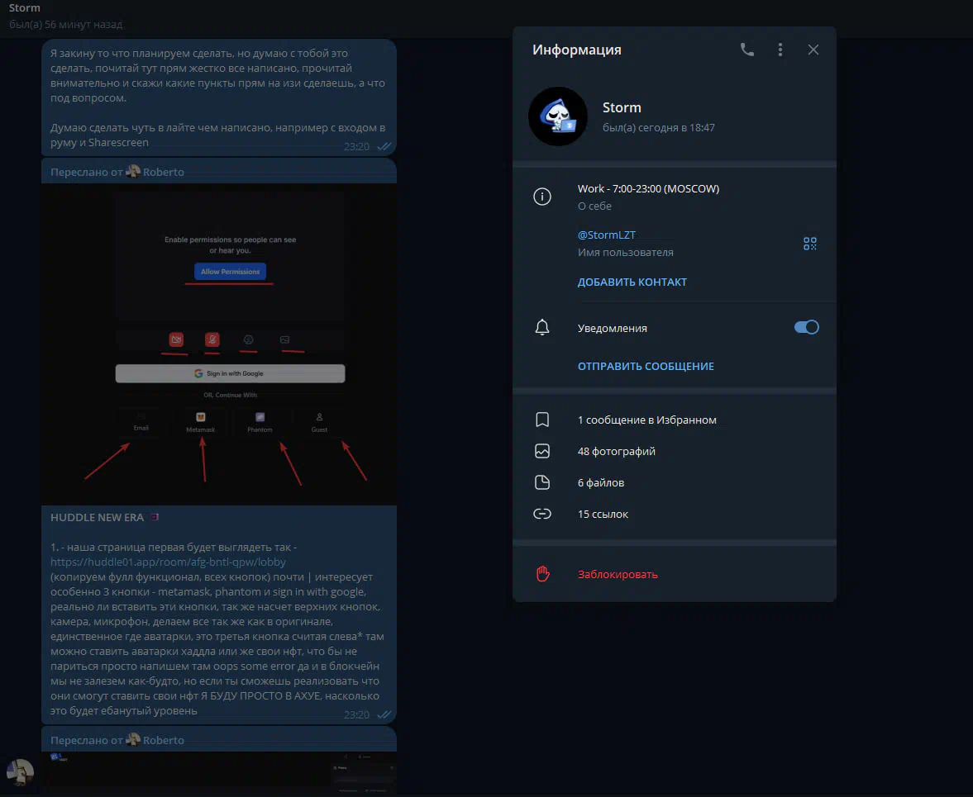Open the three-dot more options menu

pyautogui.click(x=780, y=50)
